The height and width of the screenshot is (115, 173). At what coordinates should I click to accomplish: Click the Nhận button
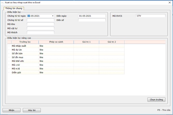[11, 110]
